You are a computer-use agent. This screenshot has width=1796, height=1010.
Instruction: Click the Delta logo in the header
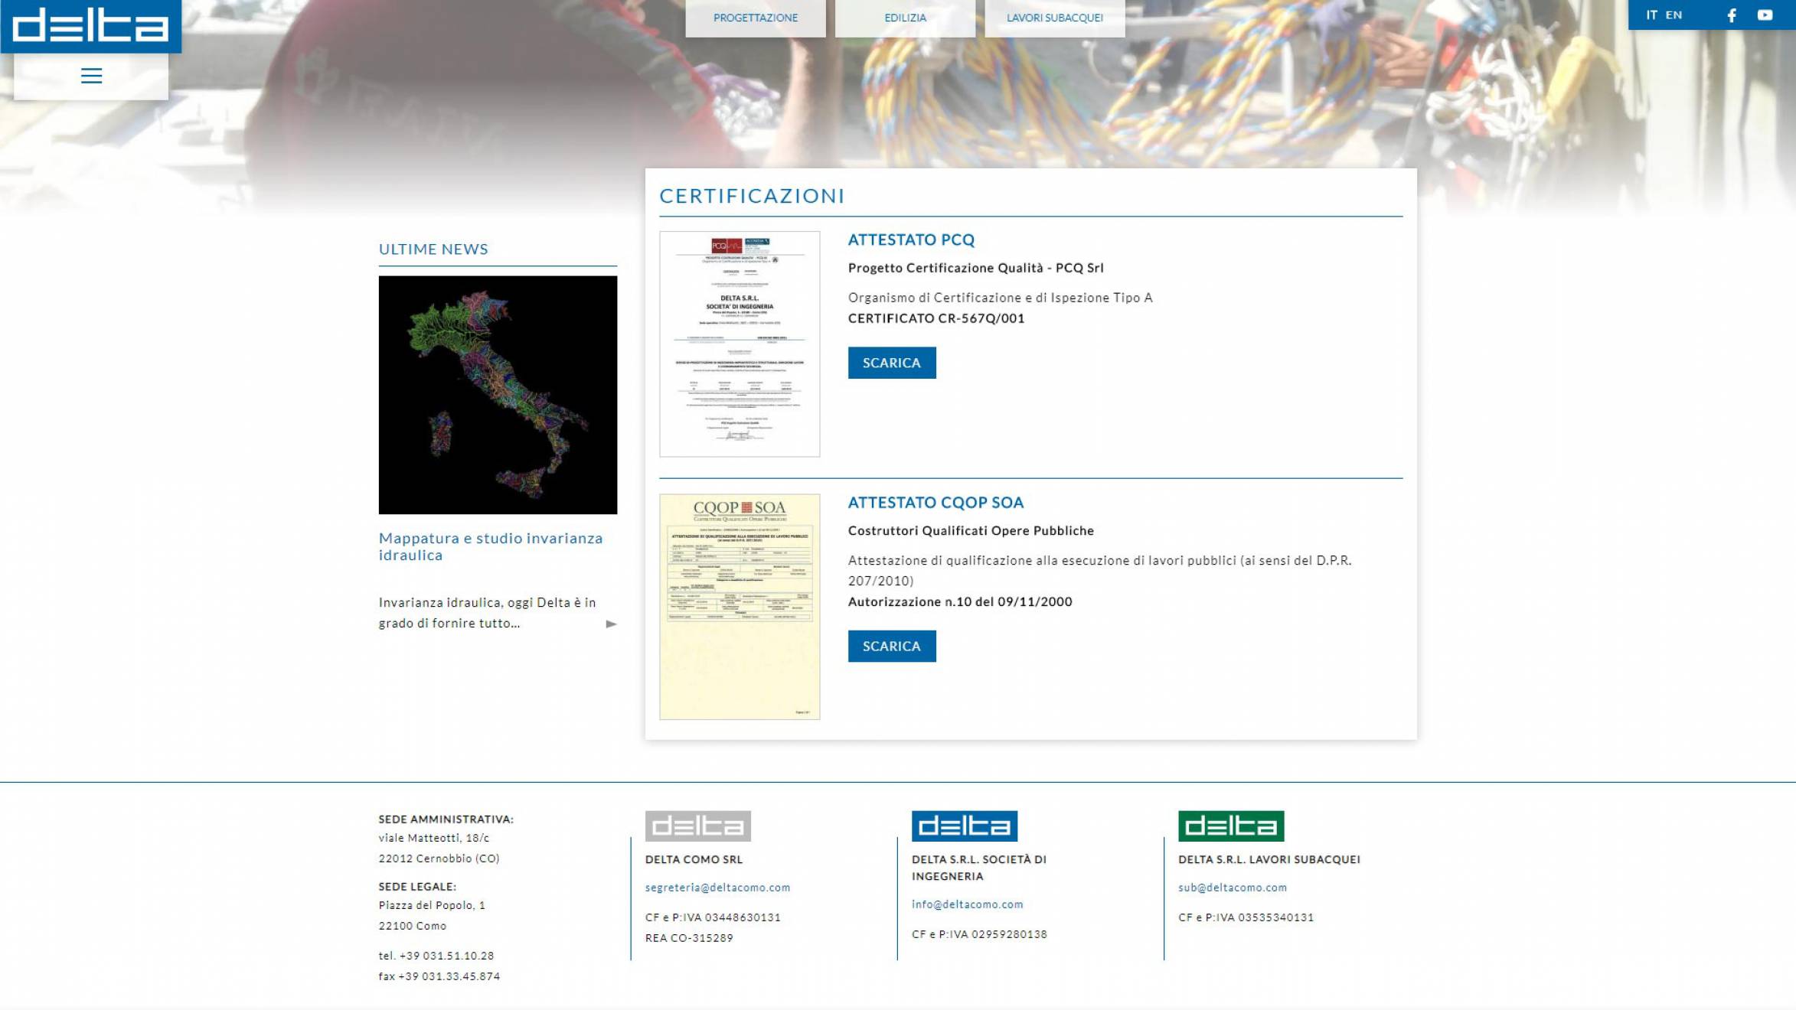(x=90, y=25)
